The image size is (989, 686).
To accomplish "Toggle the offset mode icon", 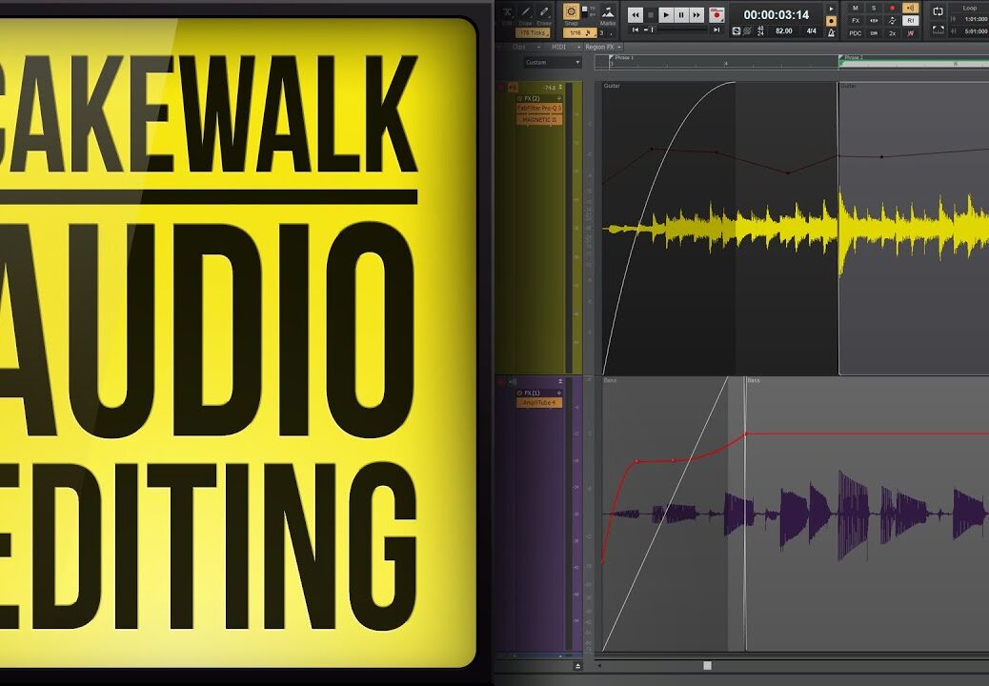I will (x=892, y=20).
